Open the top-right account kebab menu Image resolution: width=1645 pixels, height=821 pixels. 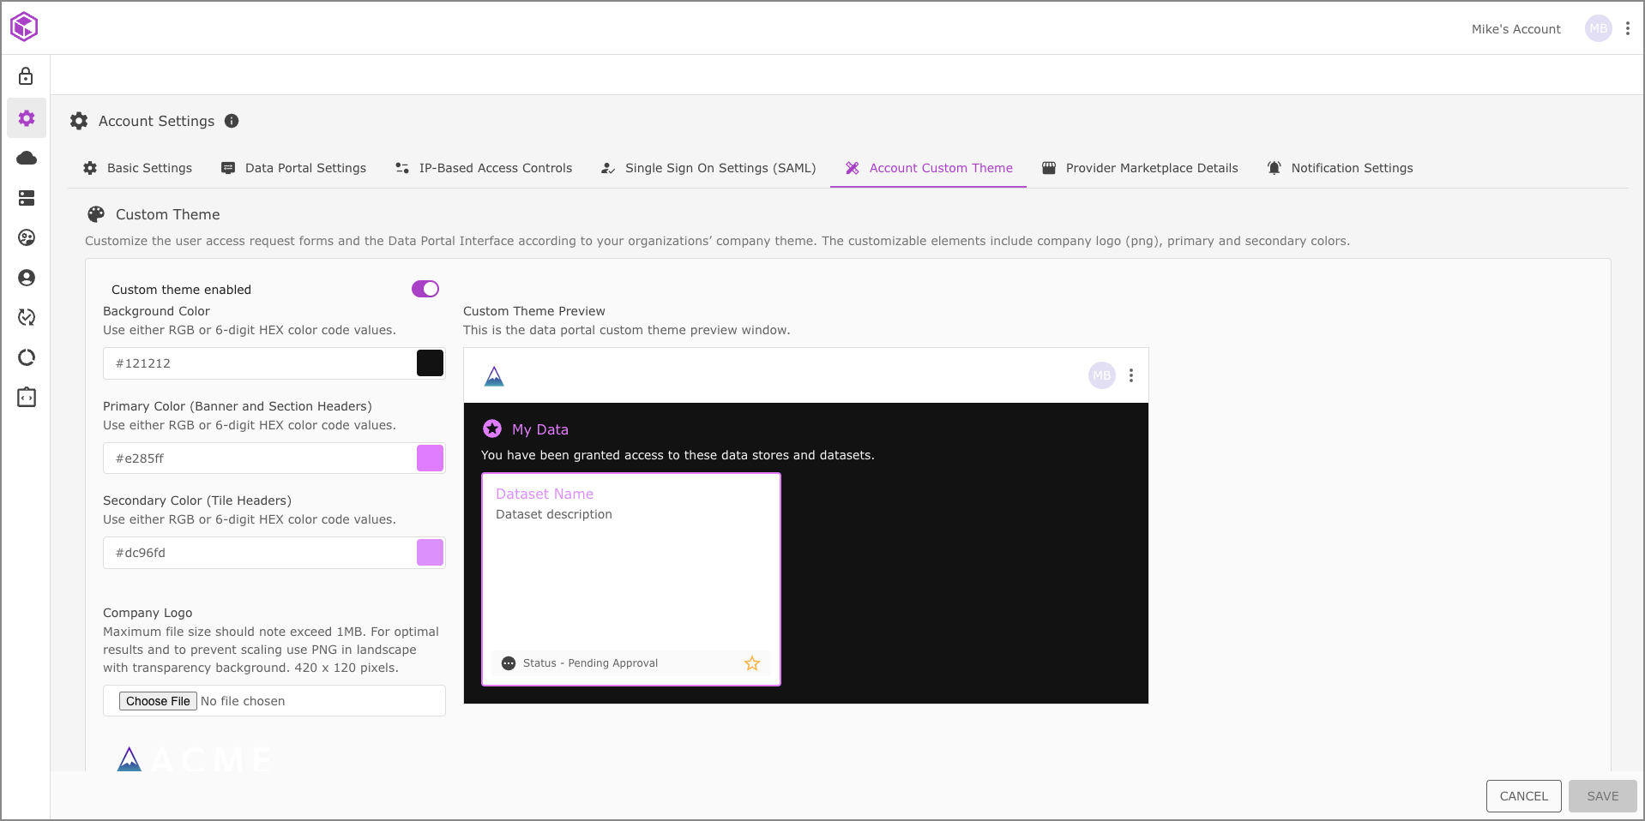click(1627, 28)
